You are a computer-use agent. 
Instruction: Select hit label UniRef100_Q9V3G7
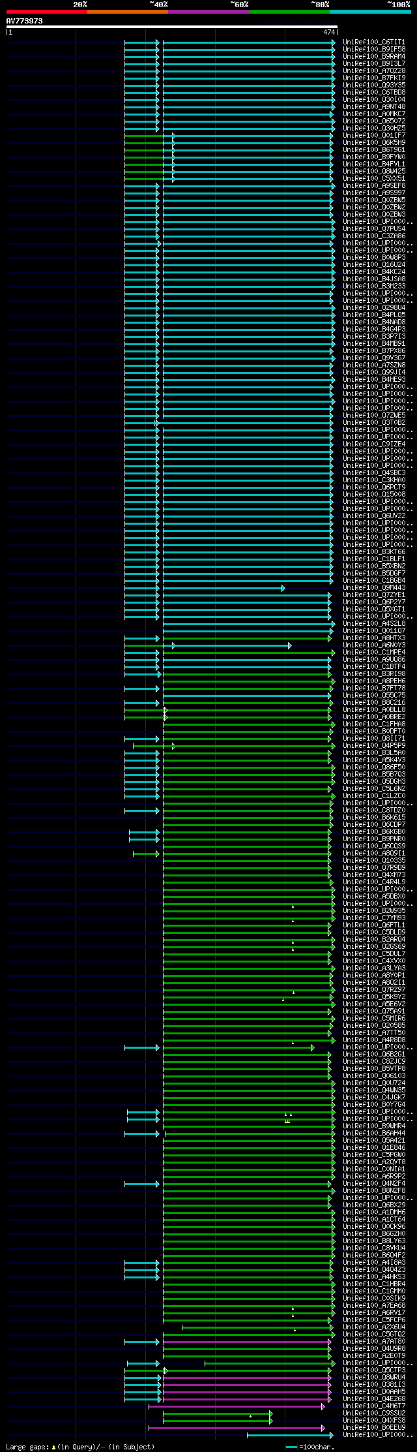pyautogui.click(x=374, y=358)
